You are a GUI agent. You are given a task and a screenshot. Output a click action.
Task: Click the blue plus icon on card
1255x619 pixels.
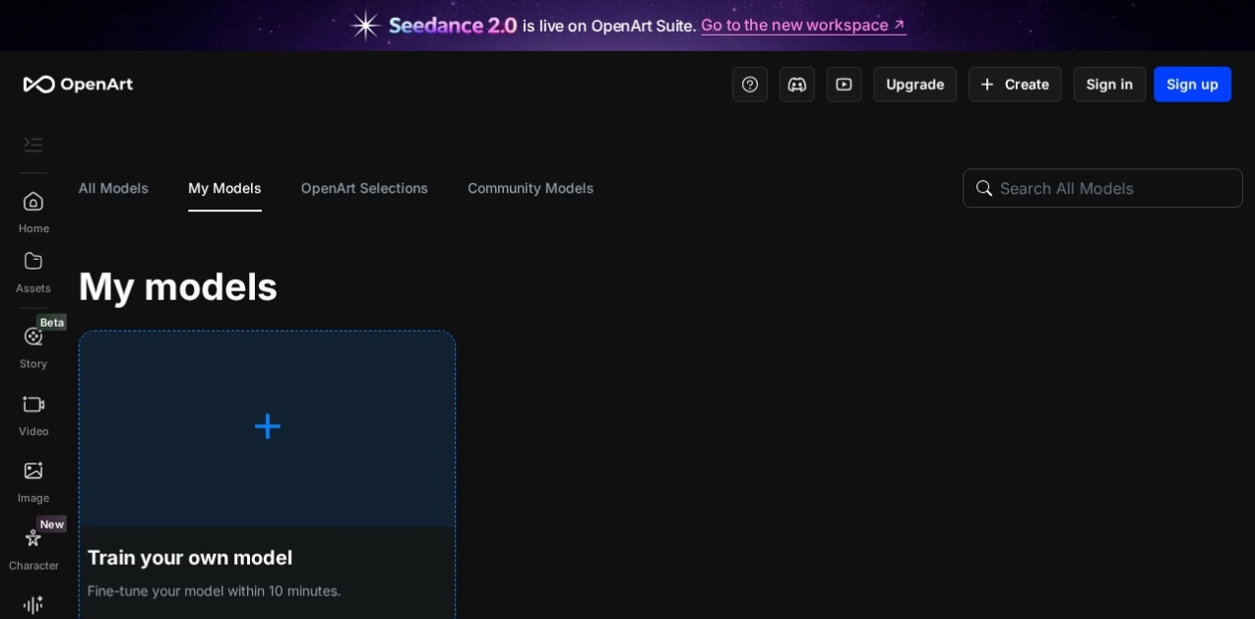click(268, 426)
